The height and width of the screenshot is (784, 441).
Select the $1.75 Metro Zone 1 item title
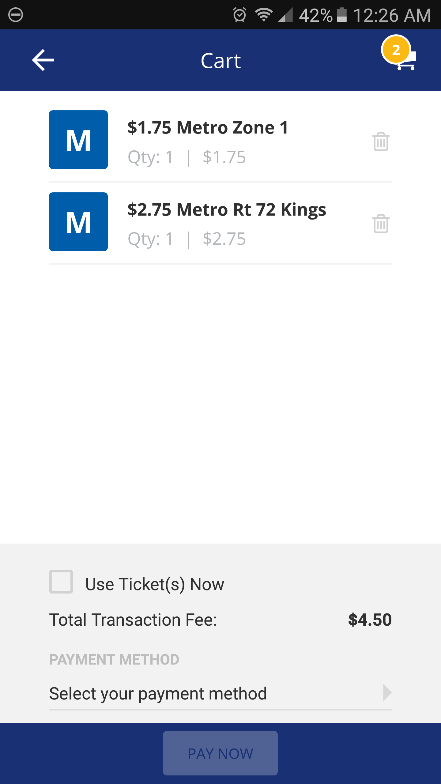click(x=208, y=127)
